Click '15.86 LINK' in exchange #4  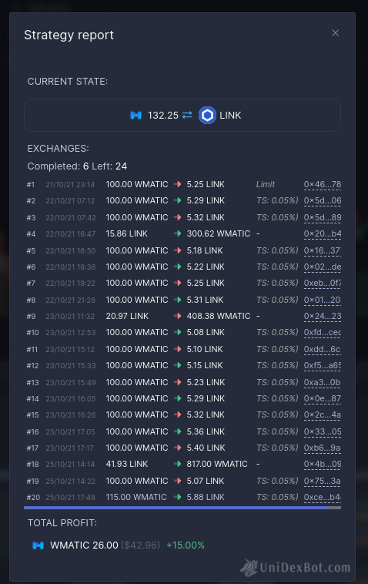tap(127, 233)
